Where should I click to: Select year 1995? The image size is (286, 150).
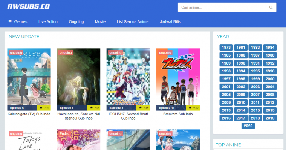pyautogui.click(x=255, y=71)
